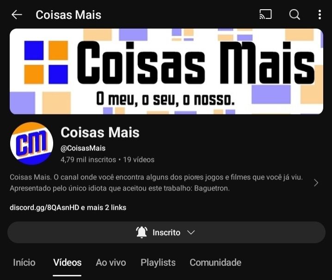Tap the notification bell icon
332x280 pixels.
point(141,232)
